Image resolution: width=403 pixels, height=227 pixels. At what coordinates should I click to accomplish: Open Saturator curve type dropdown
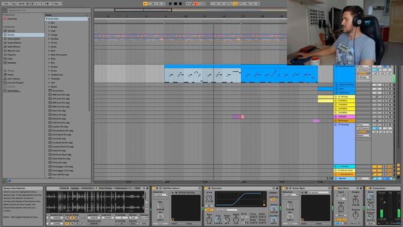pos(227,210)
